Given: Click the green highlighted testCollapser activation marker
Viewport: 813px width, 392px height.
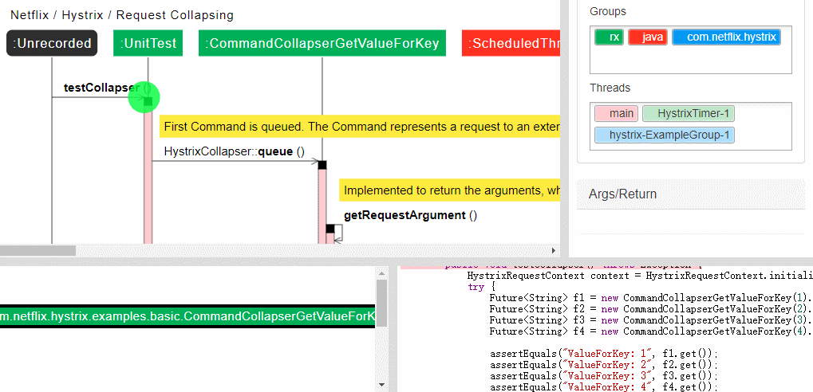Looking at the screenshot, I should click(144, 97).
